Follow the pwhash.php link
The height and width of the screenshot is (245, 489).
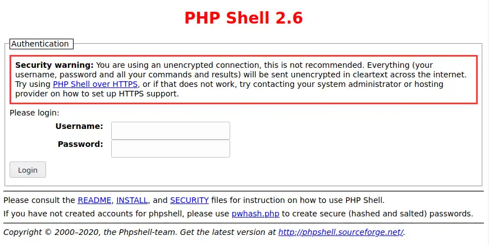(255, 214)
